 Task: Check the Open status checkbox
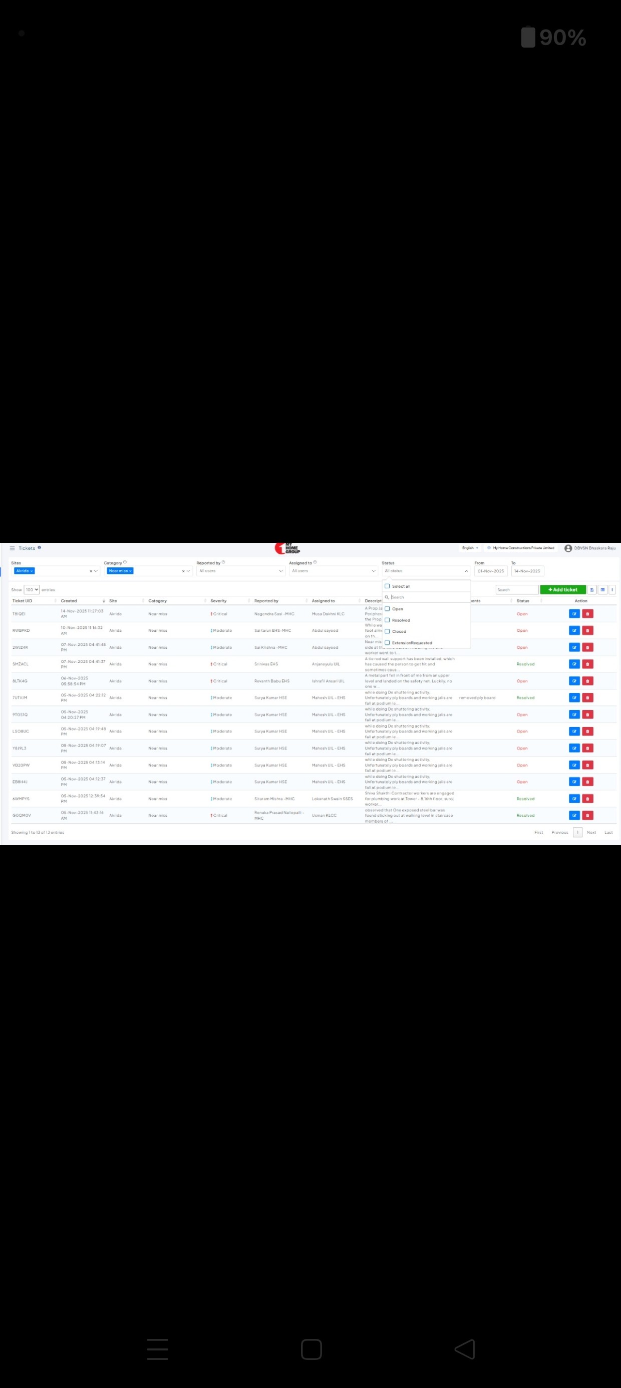coord(387,609)
